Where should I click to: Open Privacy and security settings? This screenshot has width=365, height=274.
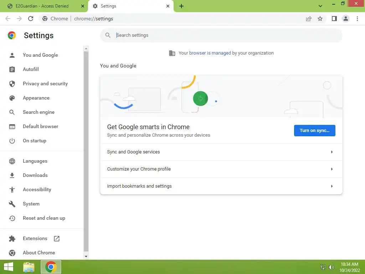45,83
